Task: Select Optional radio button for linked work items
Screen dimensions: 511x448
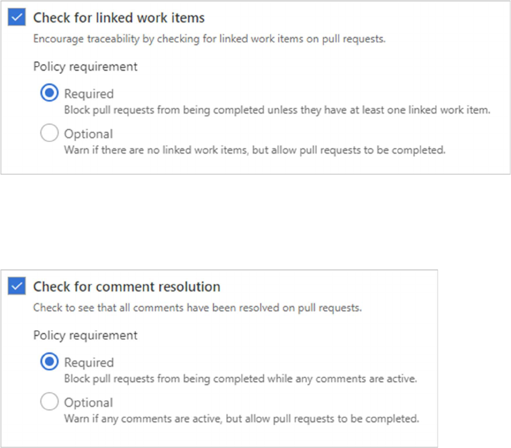Action: coord(49,134)
